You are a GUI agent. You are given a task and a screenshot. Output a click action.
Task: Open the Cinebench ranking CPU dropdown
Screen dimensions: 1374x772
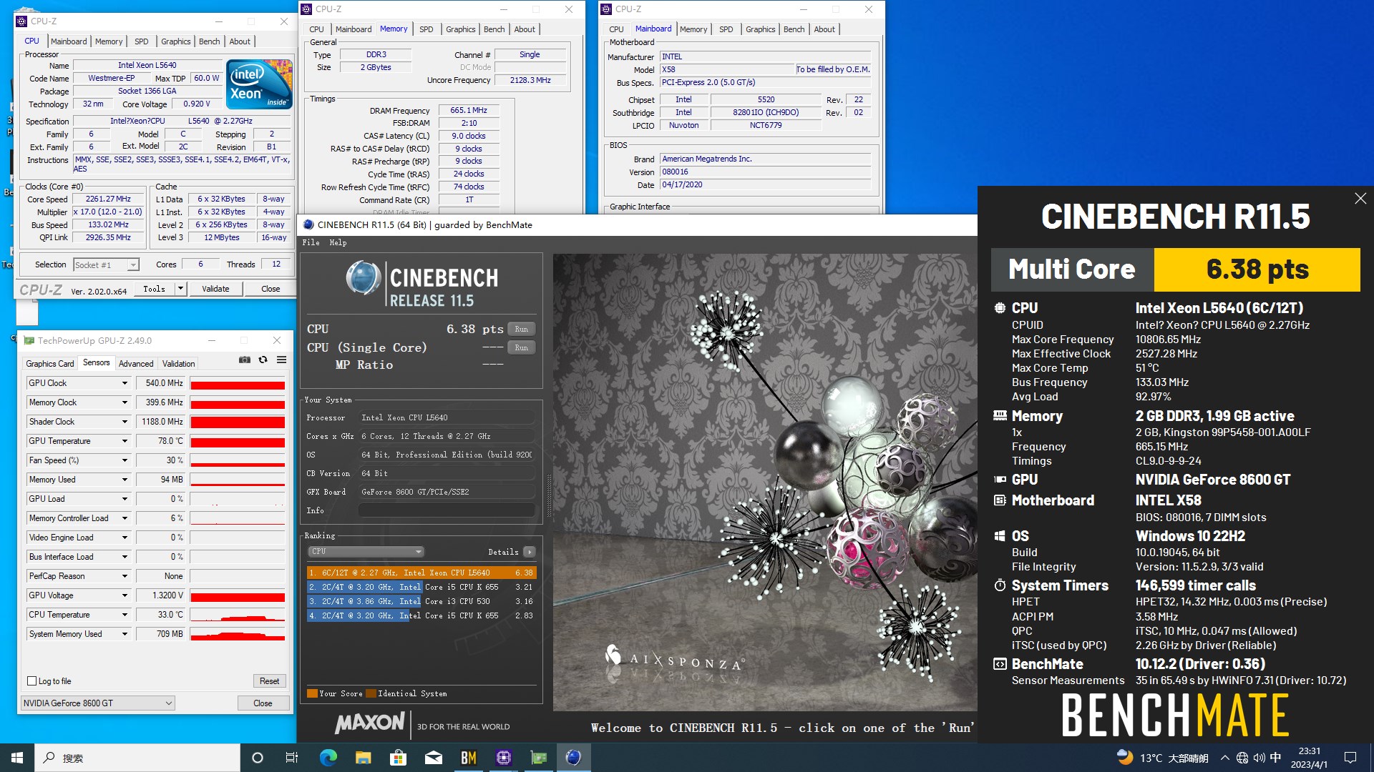click(x=366, y=552)
